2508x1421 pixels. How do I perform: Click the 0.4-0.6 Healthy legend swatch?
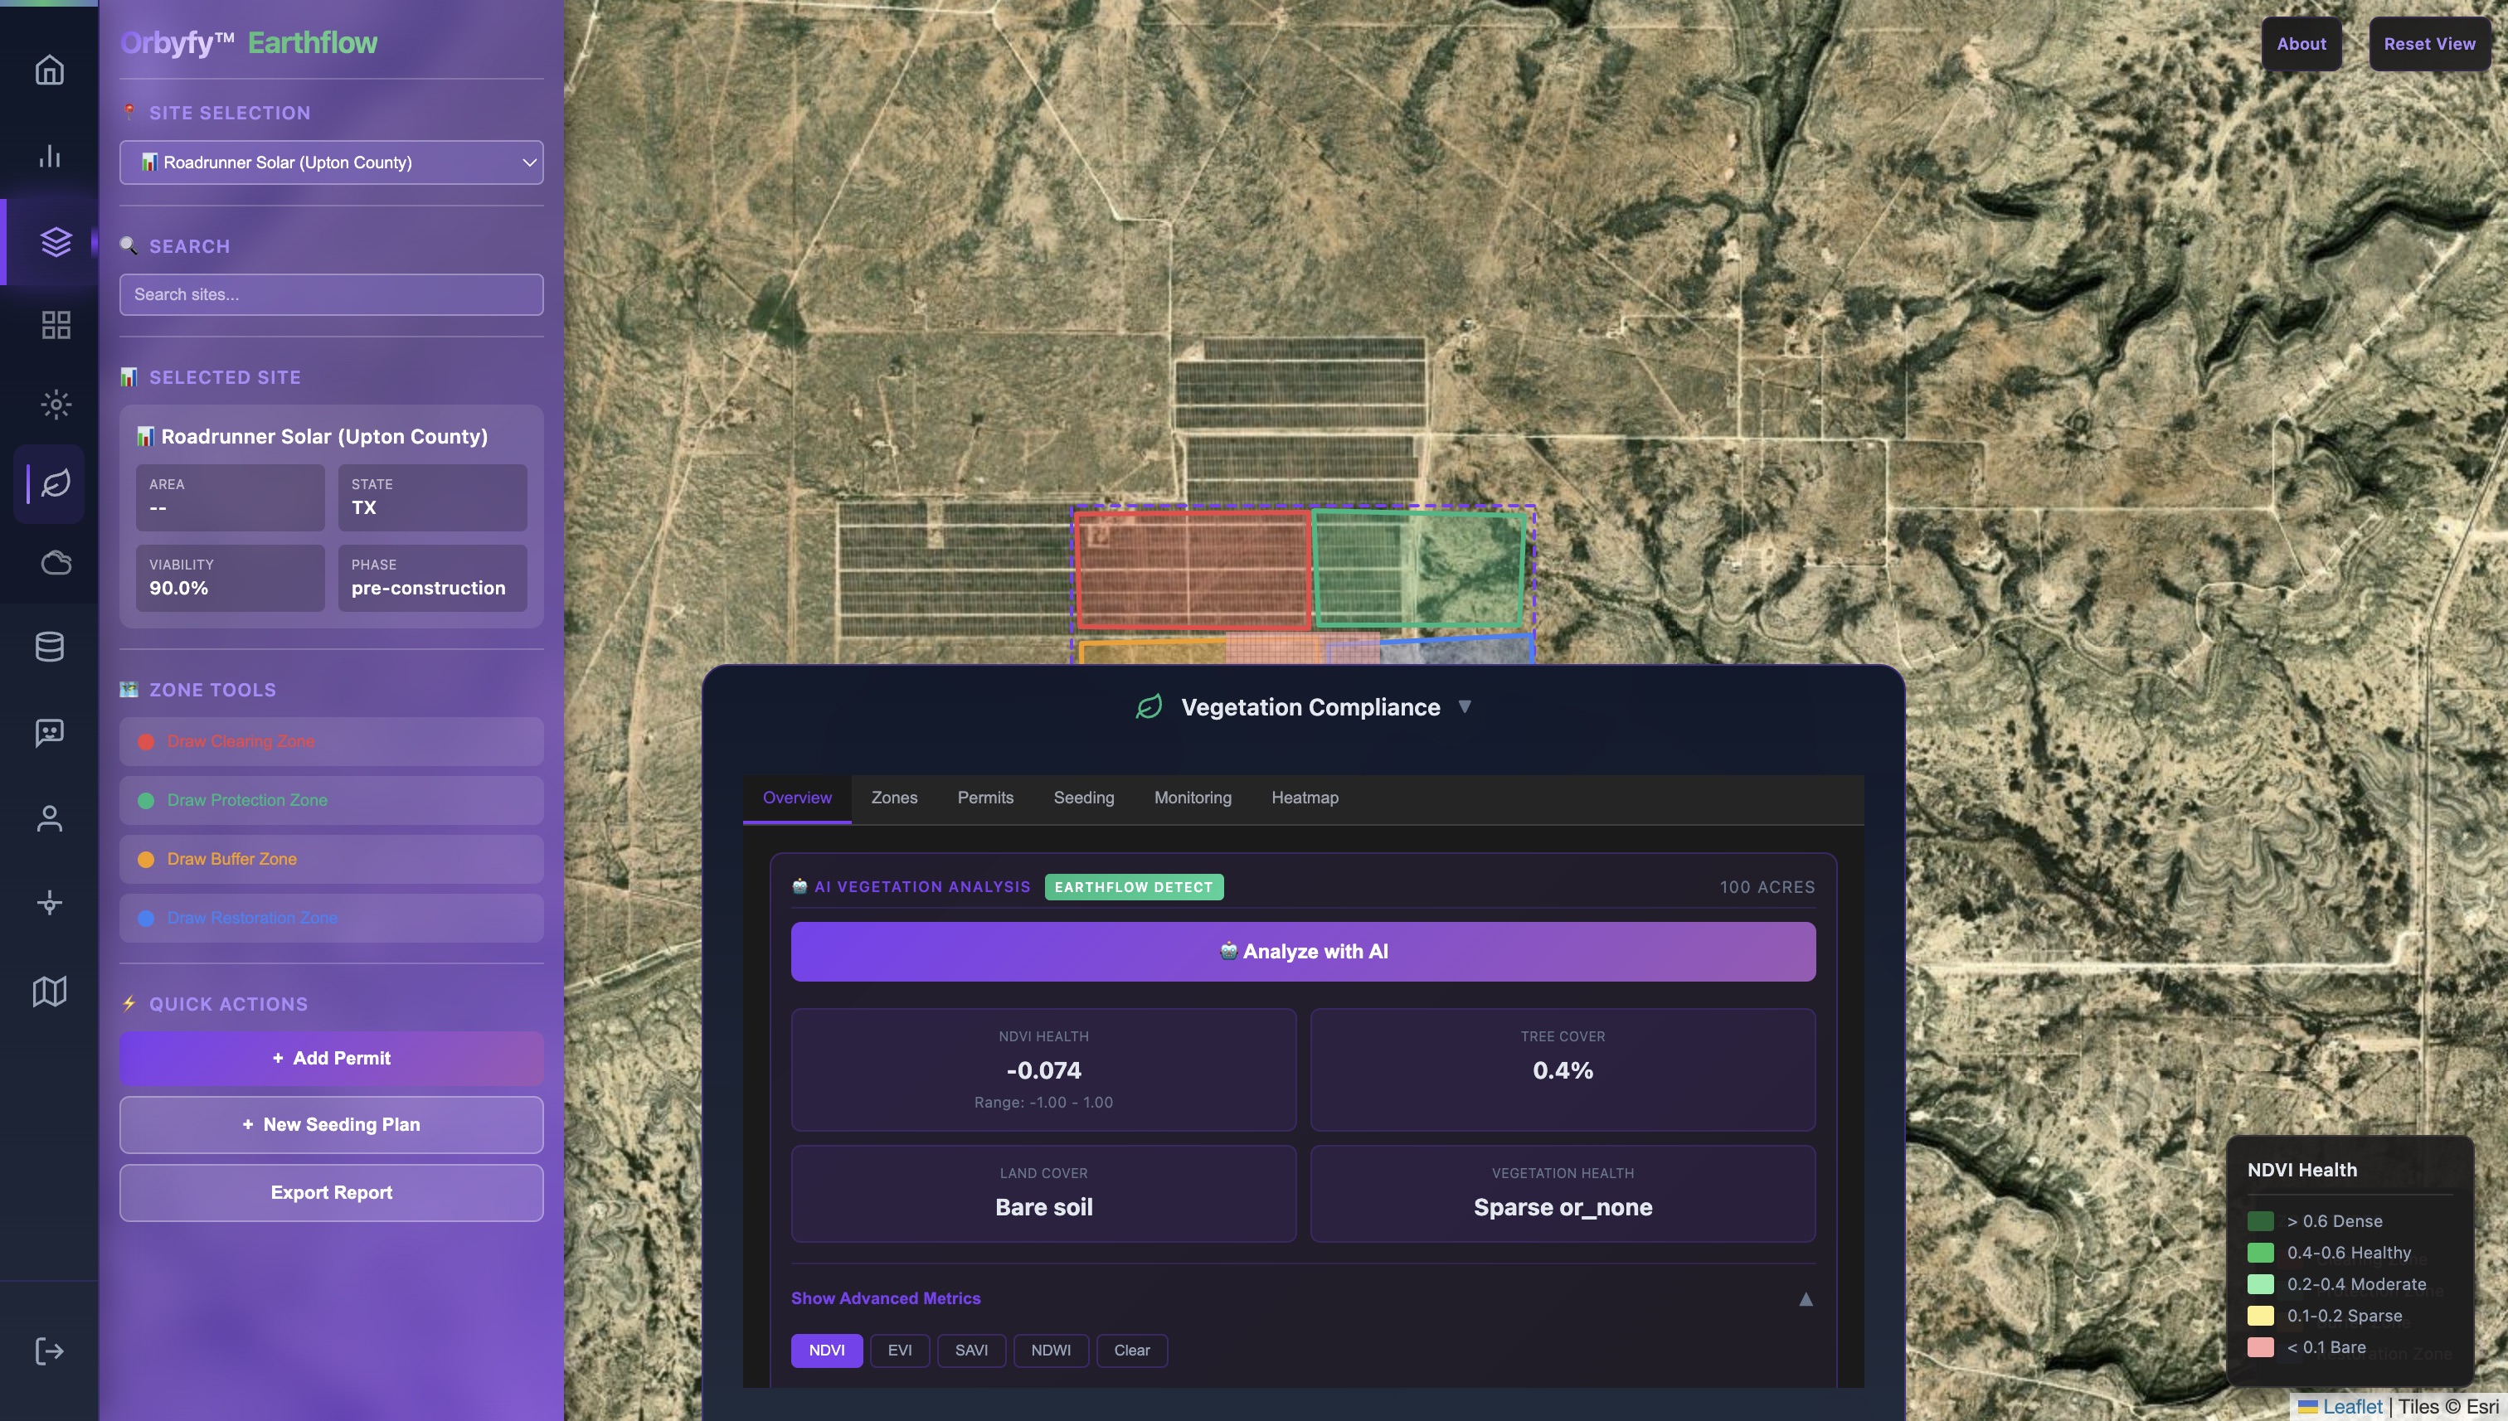[x=2260, y=1252]
